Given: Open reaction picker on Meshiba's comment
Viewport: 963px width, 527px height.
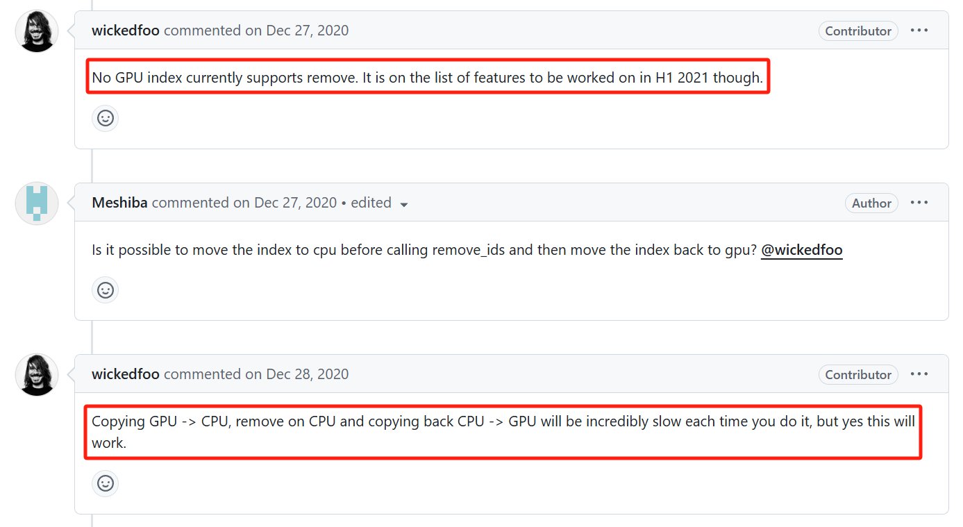Looking at the screenshot, I should click(x=106, y=290).
